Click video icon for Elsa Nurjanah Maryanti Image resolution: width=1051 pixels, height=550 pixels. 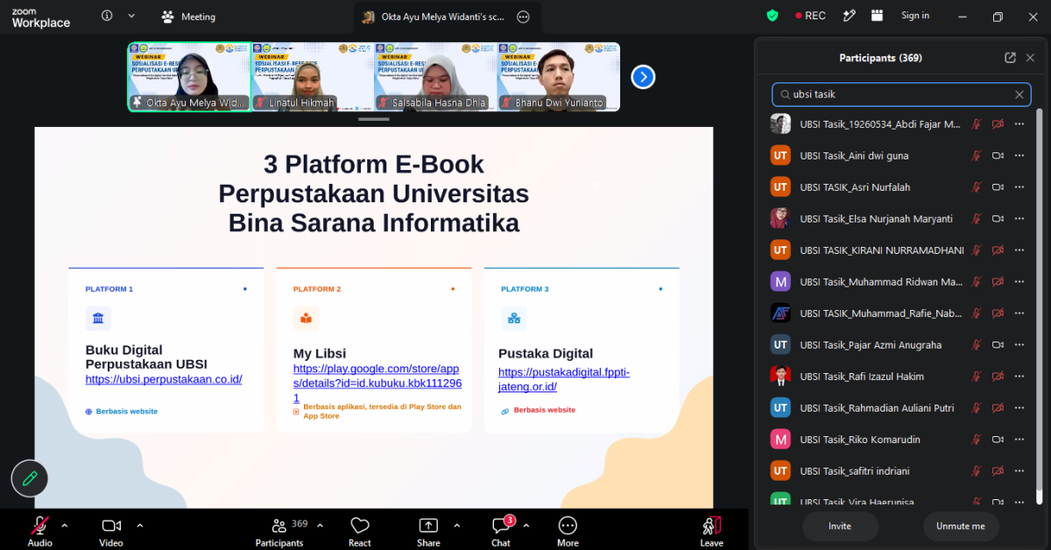click(x=998, y=219)
